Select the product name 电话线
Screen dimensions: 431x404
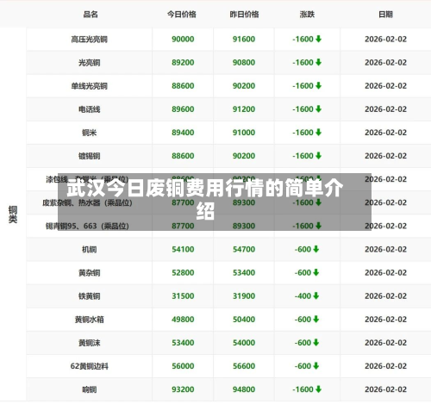89,109
